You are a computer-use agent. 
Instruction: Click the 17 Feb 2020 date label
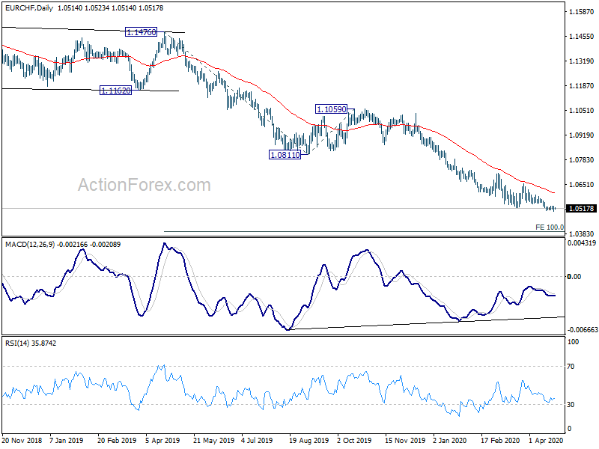click(500, 440)
